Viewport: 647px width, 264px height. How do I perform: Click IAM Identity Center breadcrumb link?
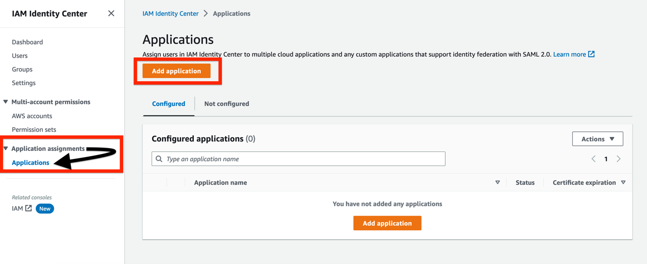tap(170, 14)
